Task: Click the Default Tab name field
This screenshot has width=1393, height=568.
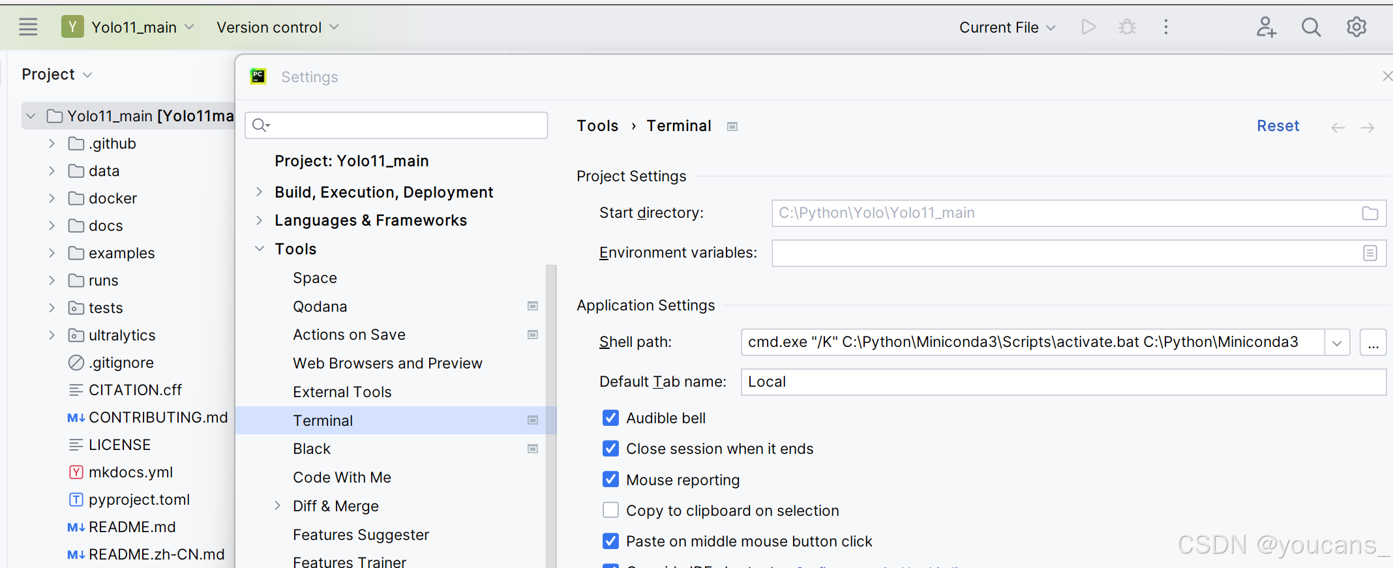Action: pyautogui.click(x=1063, y=382)
